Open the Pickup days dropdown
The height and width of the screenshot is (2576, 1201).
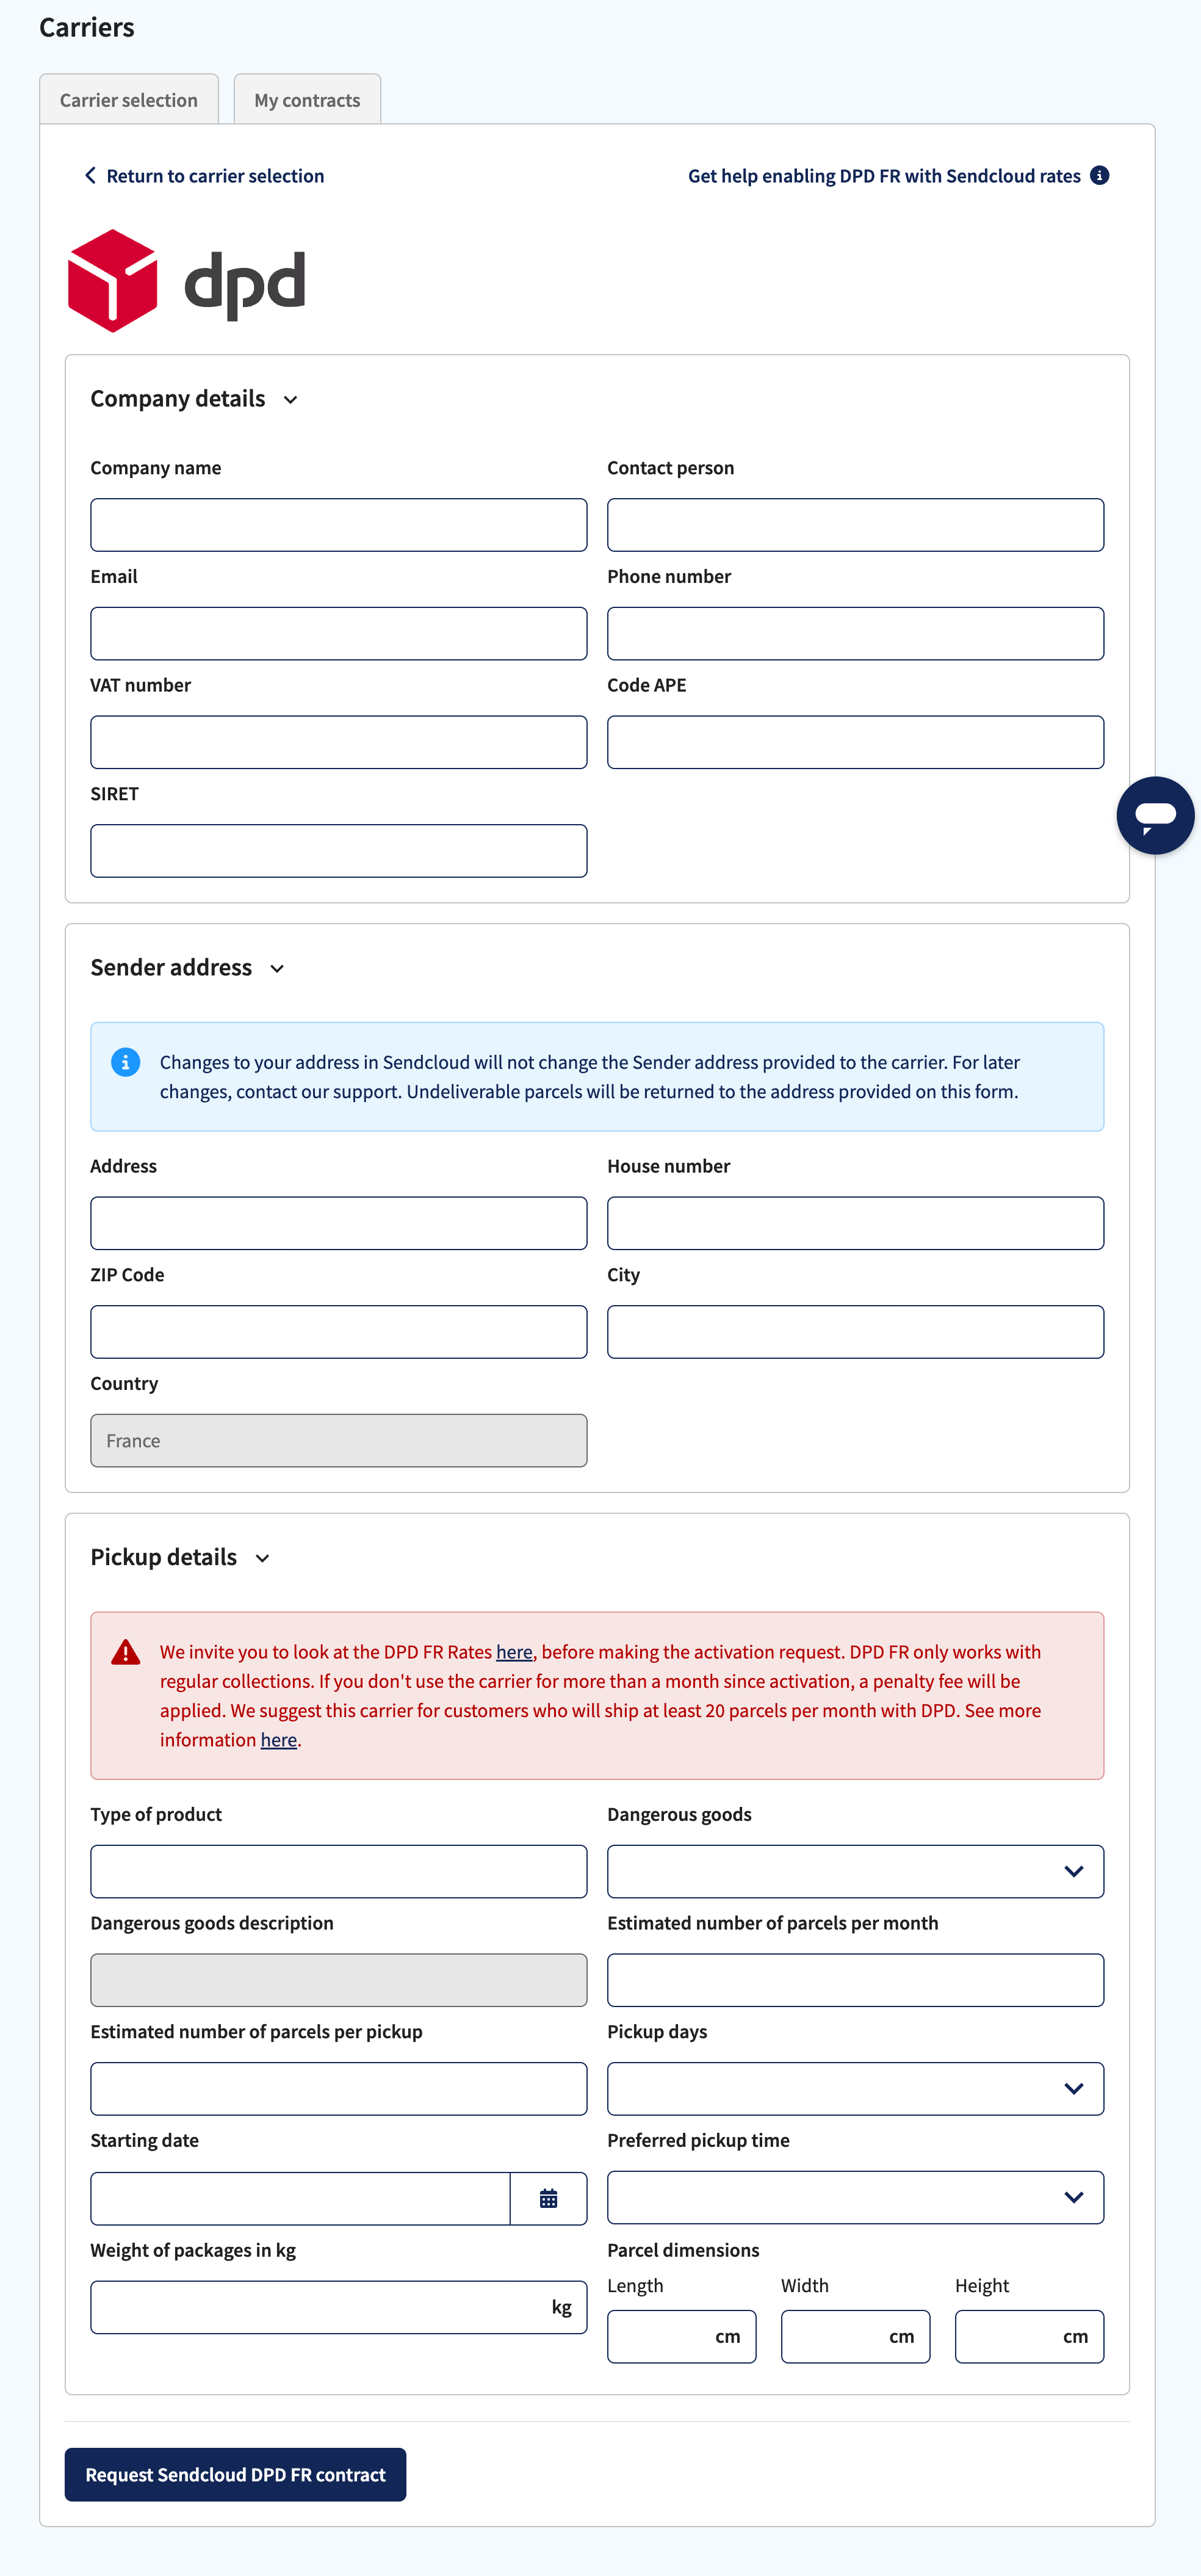tap(1074, 2089)
